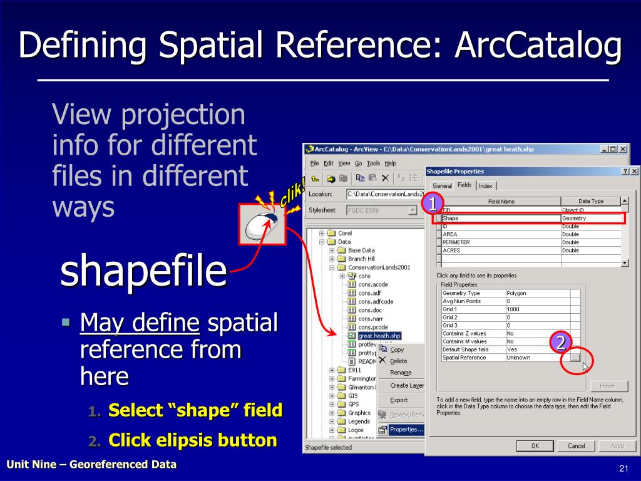Viewport: 641px width, 481px height.
Task: Click the fields list scroll down arrow
Action: [x=624, y=262]
